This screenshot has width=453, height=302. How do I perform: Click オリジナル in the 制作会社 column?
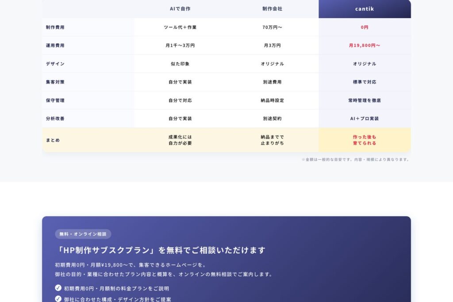click(272, 64)
